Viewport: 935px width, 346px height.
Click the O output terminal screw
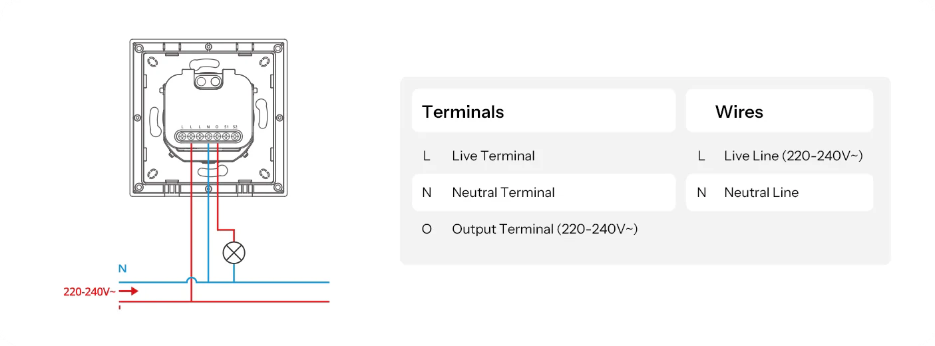coord(218,137)
